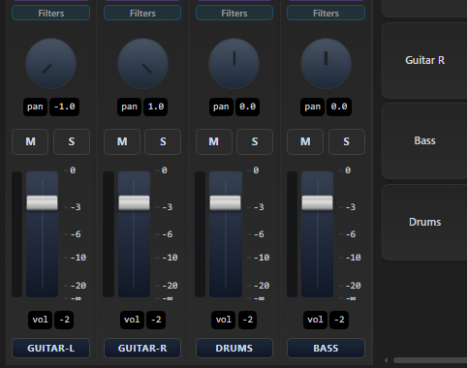Click the GUITAR-R pan label
The width and height of the screenshot is (467, 368).
point(129,107)
